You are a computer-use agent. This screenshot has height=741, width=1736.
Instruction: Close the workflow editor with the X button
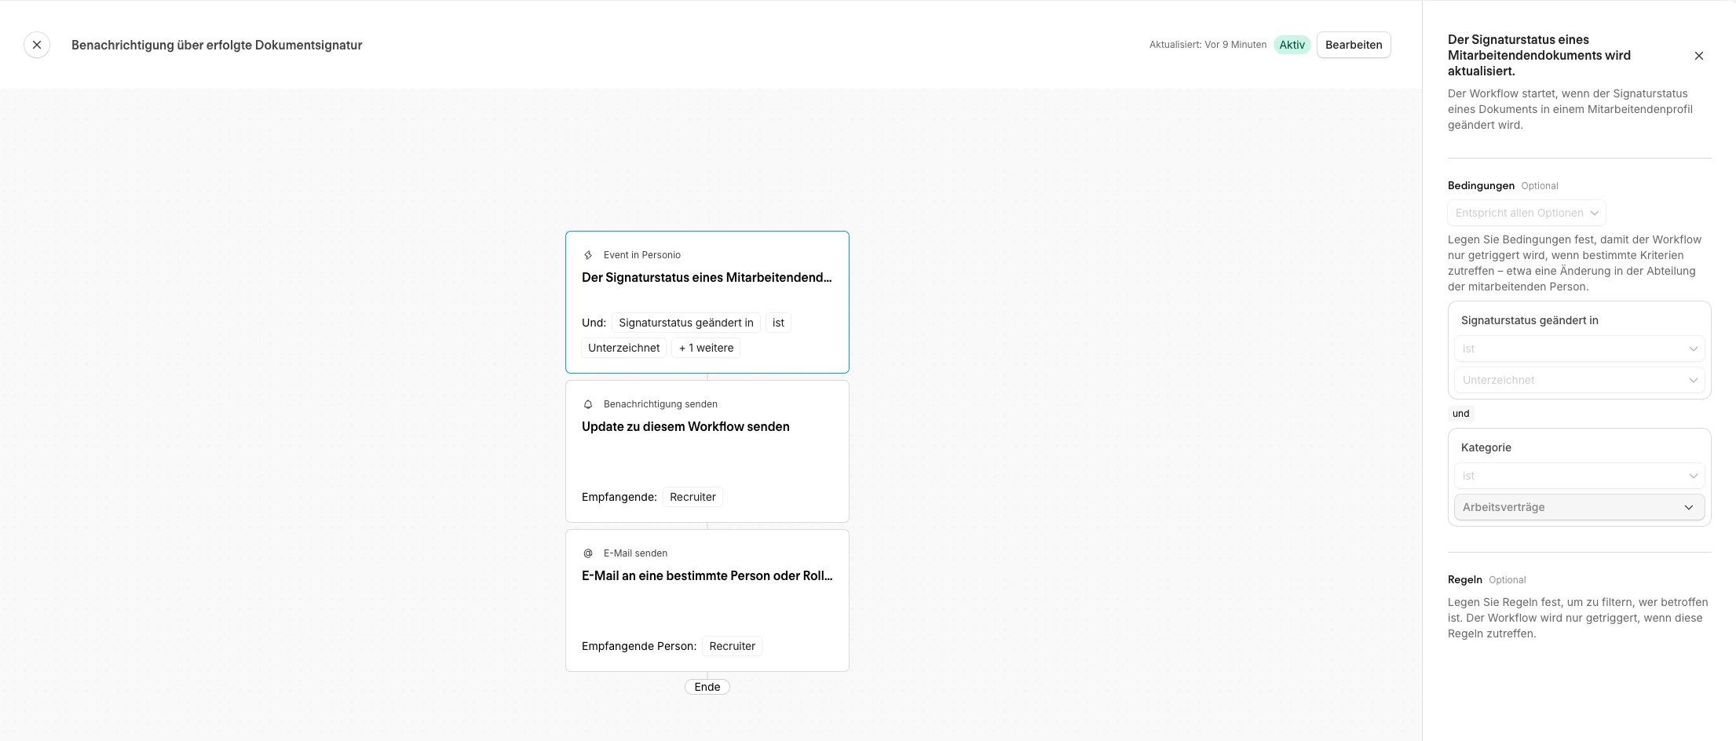pos(37,45)
